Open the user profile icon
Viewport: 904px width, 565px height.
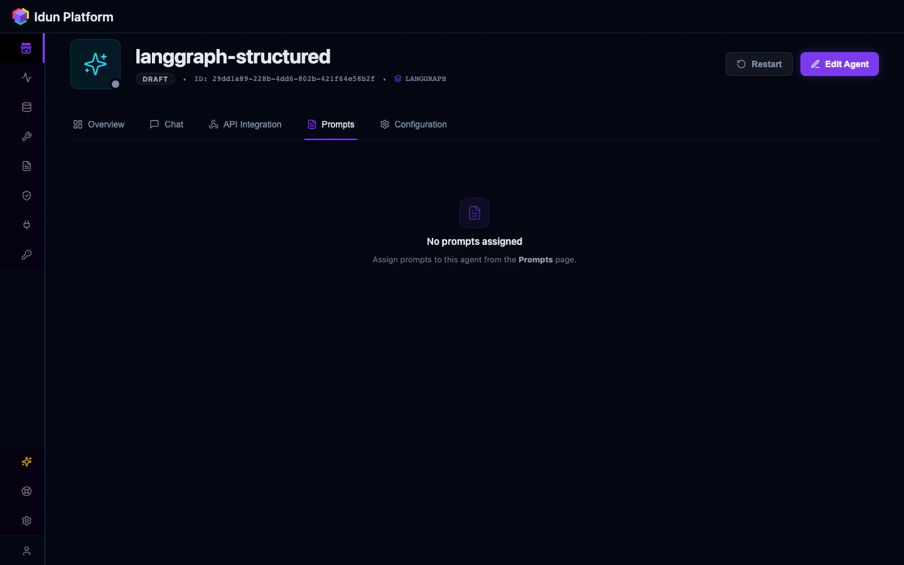point(26,551)
